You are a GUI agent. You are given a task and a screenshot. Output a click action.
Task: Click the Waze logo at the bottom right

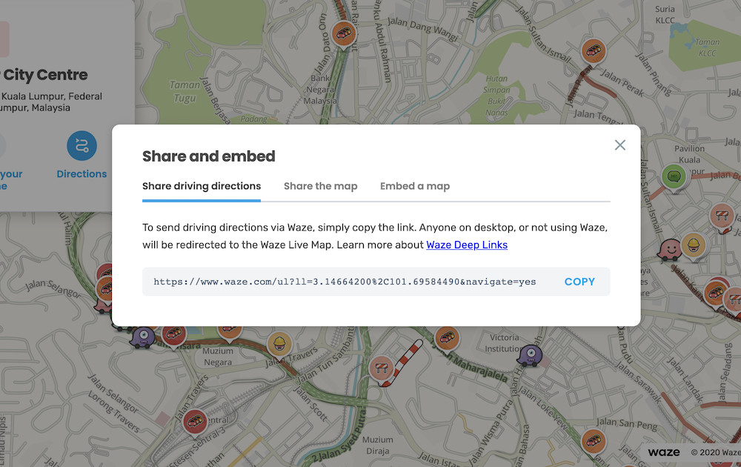pos(663,452)
